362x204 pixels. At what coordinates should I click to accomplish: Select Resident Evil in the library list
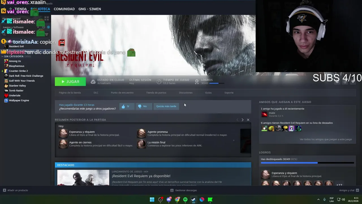16,46
